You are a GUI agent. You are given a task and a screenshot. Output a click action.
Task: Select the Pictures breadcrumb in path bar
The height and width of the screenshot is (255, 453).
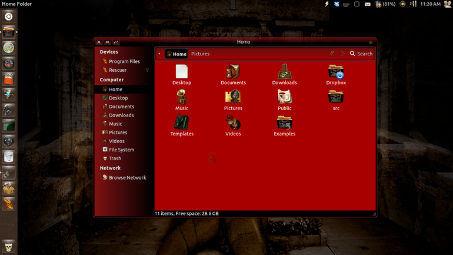coord(200,54)
